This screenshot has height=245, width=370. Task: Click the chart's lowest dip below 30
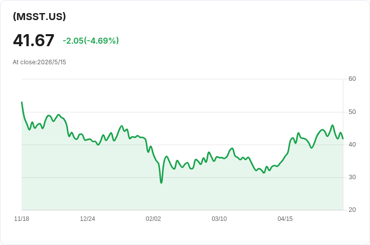[x=161, y=183]
